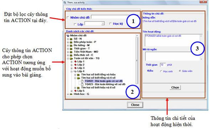Viewport: 210px width, 129px height.
Task: Enable the Nhóm chủ đề checkbox
Action: click(68, 17)
